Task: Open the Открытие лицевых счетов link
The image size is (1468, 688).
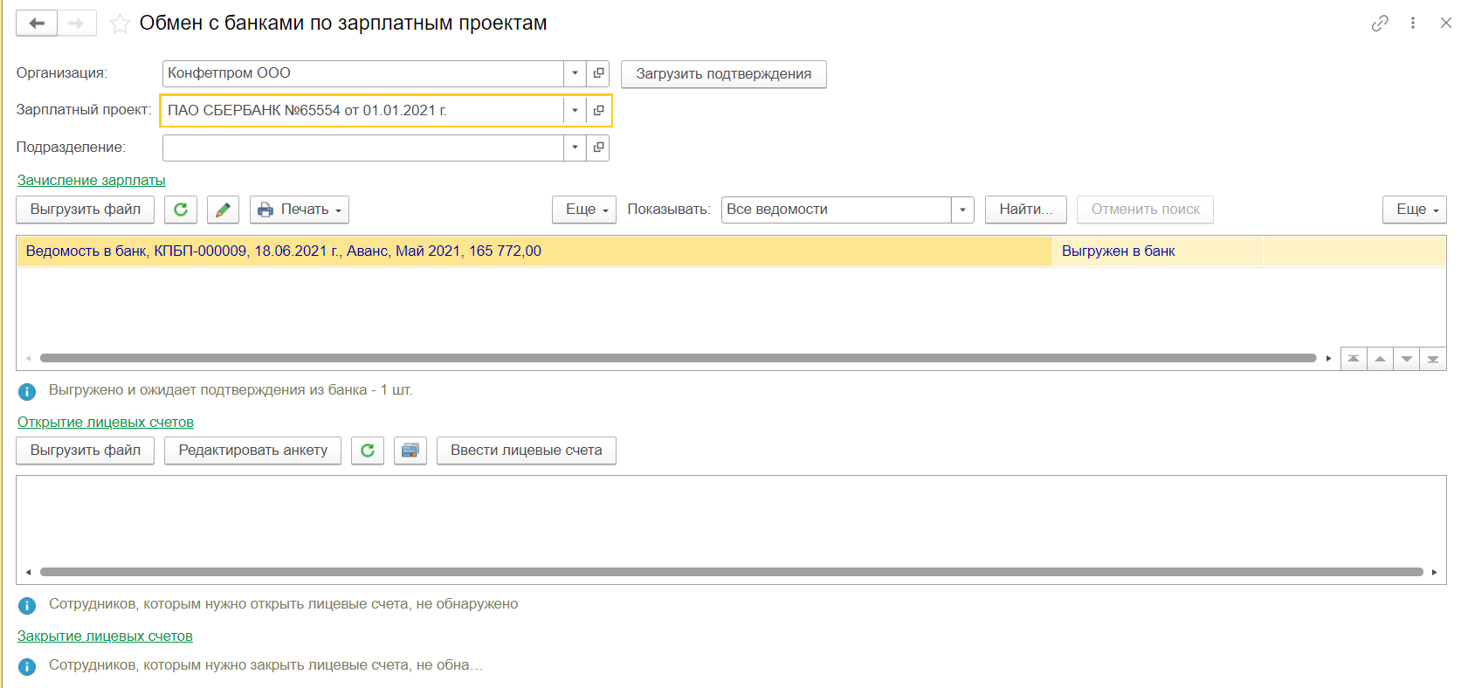Action: [106, 423]
